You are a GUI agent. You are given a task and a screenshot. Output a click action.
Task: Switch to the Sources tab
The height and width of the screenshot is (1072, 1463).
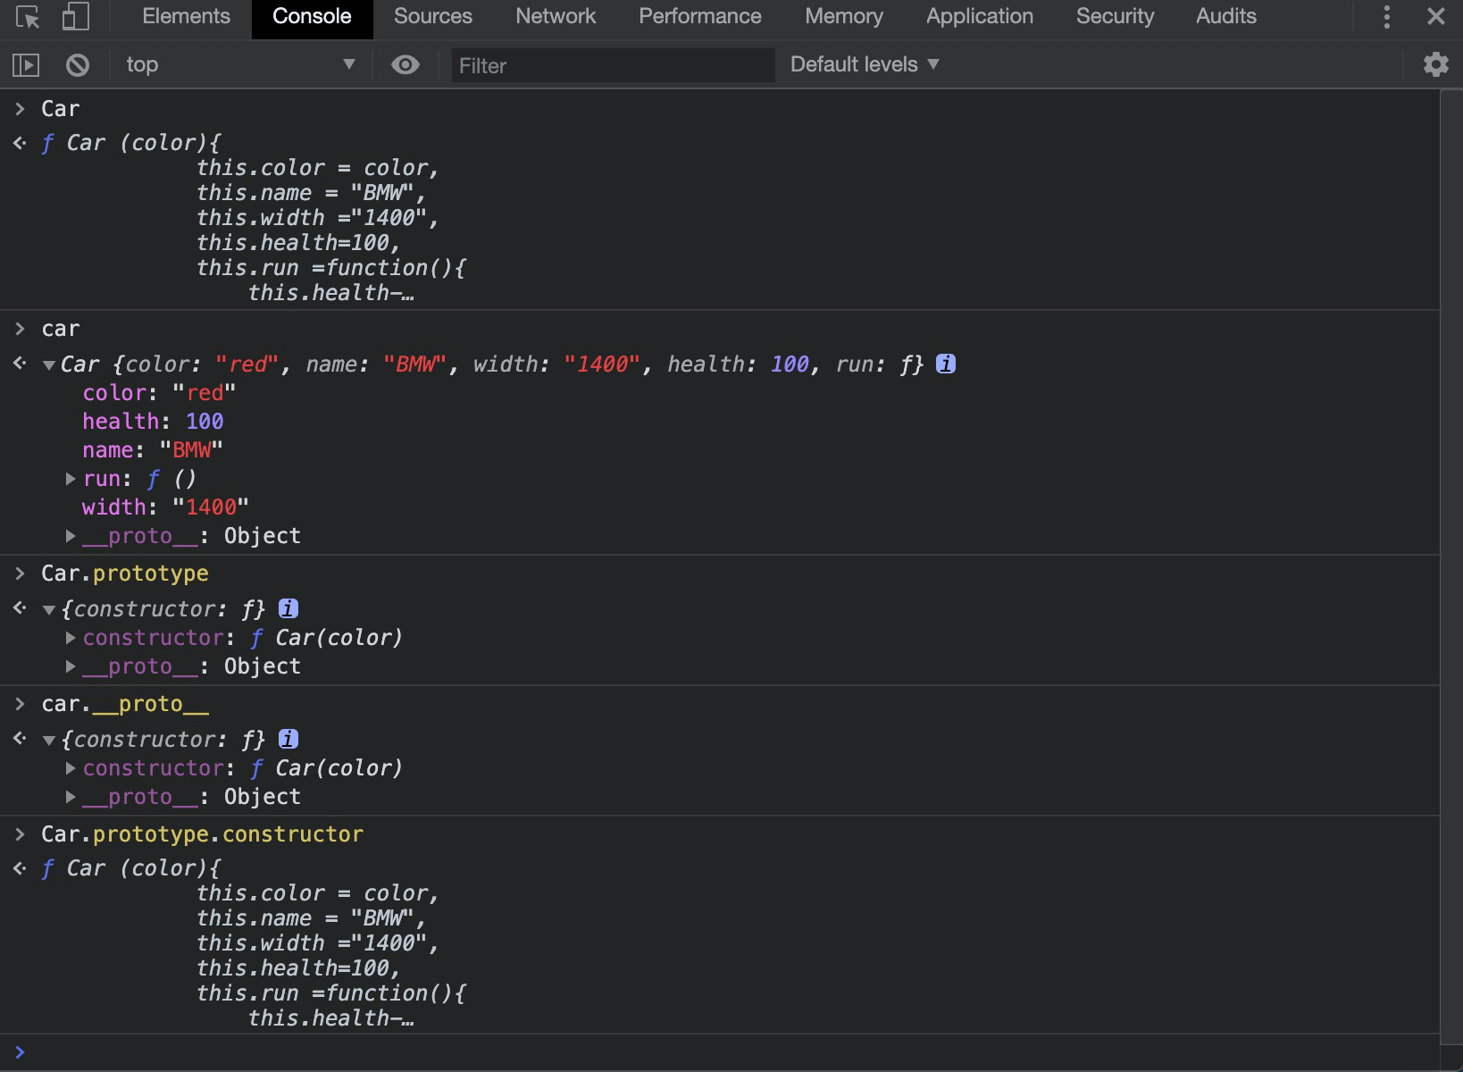[432, 17]
